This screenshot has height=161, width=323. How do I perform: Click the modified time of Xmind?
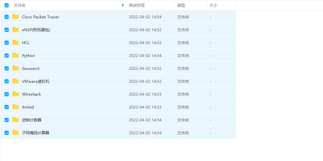click(x=145, y=107)
